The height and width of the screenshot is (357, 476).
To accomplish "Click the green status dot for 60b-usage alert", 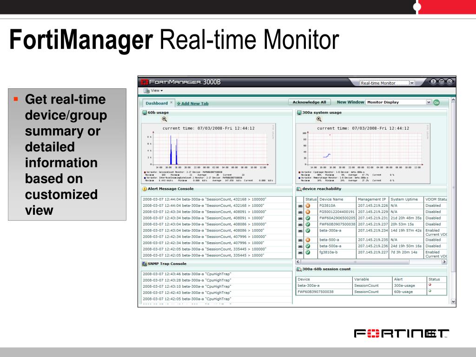I will tap(430, 291).
